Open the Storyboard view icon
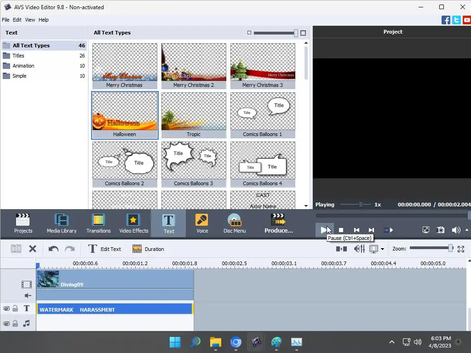 coord(341,249)
